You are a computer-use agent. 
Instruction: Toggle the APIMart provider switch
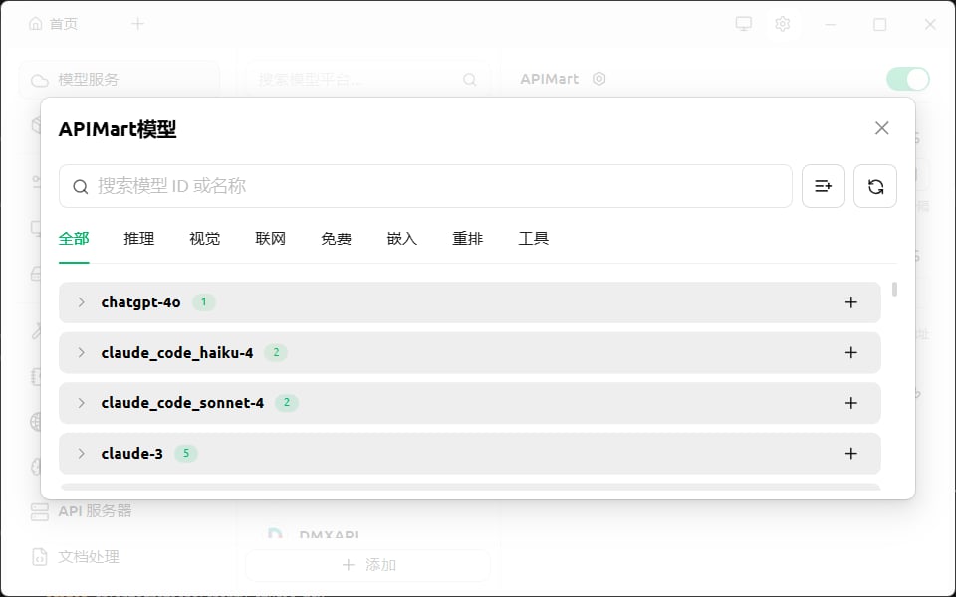(908, 79)
